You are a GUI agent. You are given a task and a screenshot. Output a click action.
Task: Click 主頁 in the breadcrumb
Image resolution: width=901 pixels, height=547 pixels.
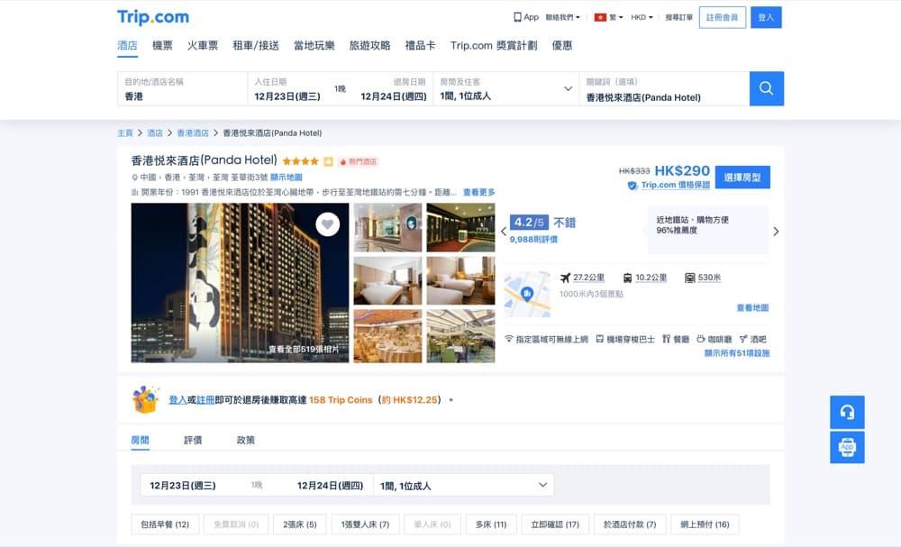(124, 132)
